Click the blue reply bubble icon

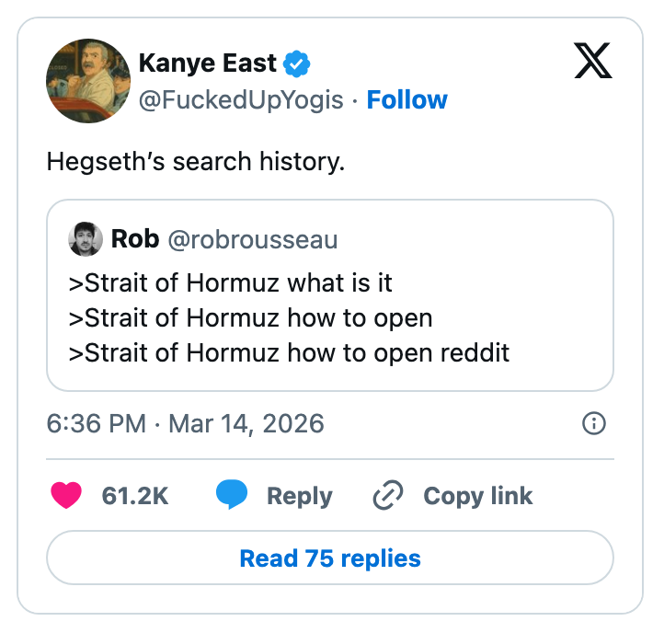coord(232,496)
